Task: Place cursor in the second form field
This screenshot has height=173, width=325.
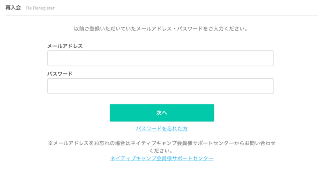Action: 160,86
